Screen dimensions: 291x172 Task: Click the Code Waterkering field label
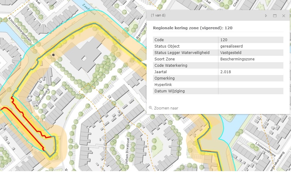[171, 65]
